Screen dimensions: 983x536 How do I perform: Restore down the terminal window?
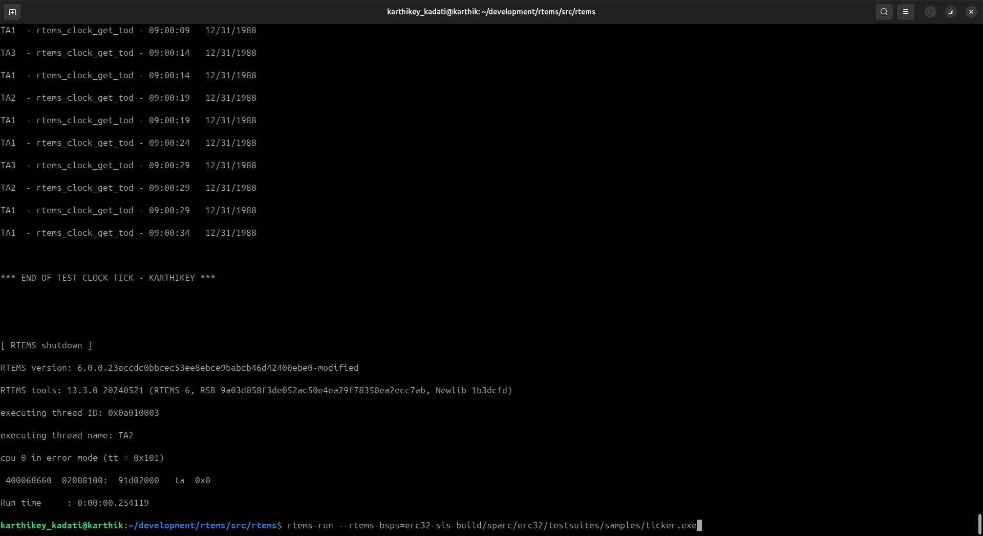950,12
